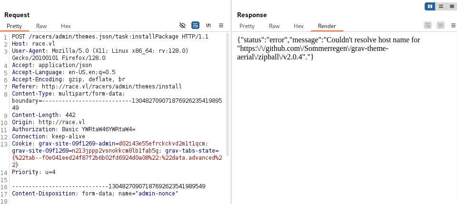This screenshot has width=457, height=204.
Task: Click the 'Accept-Encoding: gzip, deflate, br' line
Action: point(69,79)
